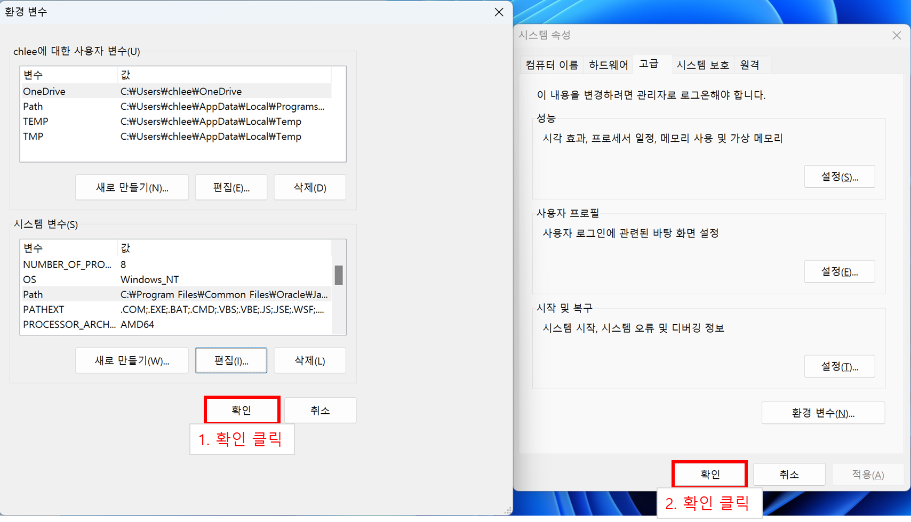Click 편집(E)... for user variables
Image resolution: width=911 pixels, height=522 pixels.
click(231, 187)
